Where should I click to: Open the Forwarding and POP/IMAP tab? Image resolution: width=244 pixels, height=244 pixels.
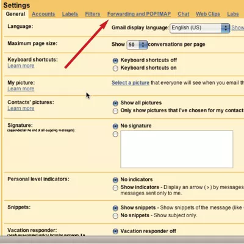(x=139, y=14)
